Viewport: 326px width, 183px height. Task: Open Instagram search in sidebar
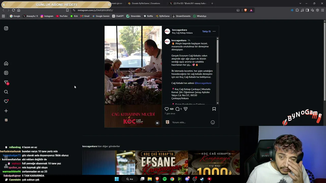tap(6, 92)
